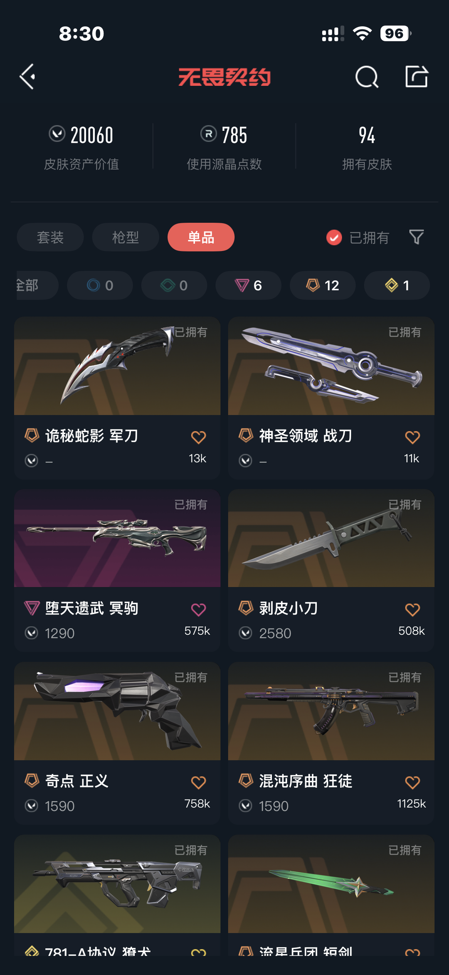Go back using the left arrow icon
This screenshot has width=449, height=975.
[27, 77]
